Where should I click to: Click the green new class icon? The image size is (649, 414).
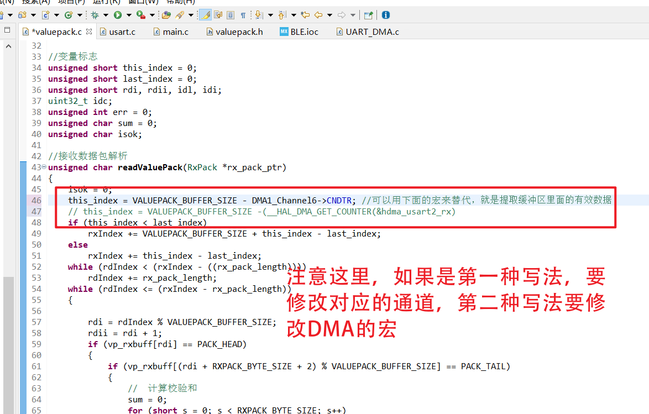click(x=69, y=15)
